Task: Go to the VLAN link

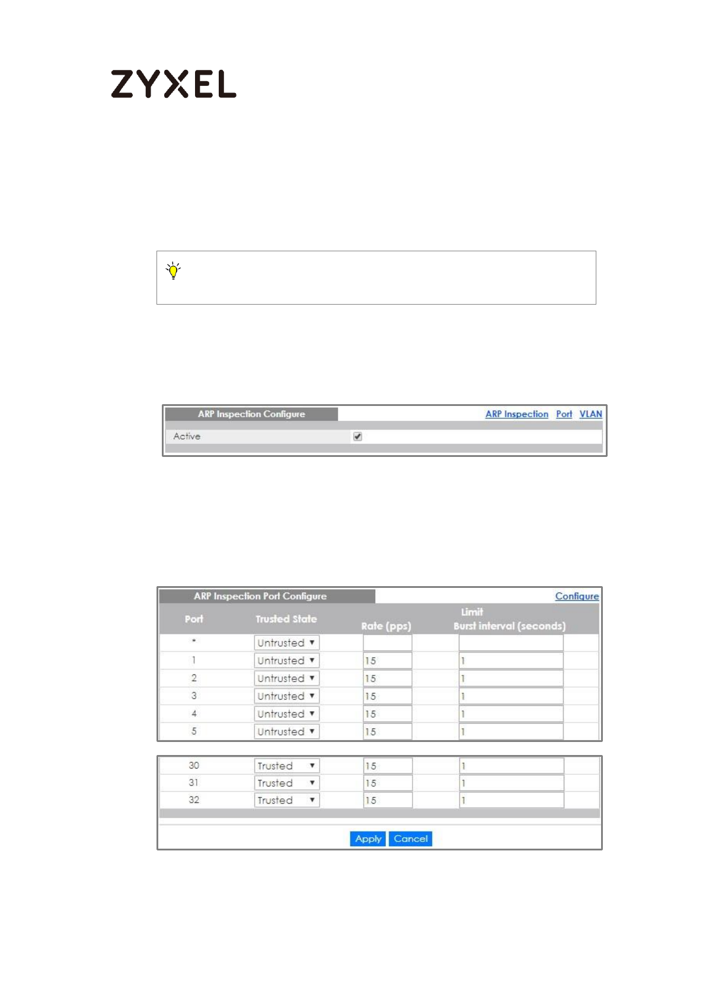Action: tap(590, 414)
